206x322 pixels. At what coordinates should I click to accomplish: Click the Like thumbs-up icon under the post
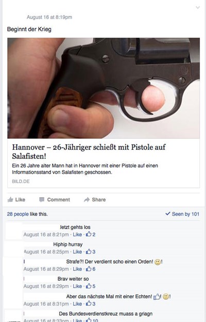(10, 200)
